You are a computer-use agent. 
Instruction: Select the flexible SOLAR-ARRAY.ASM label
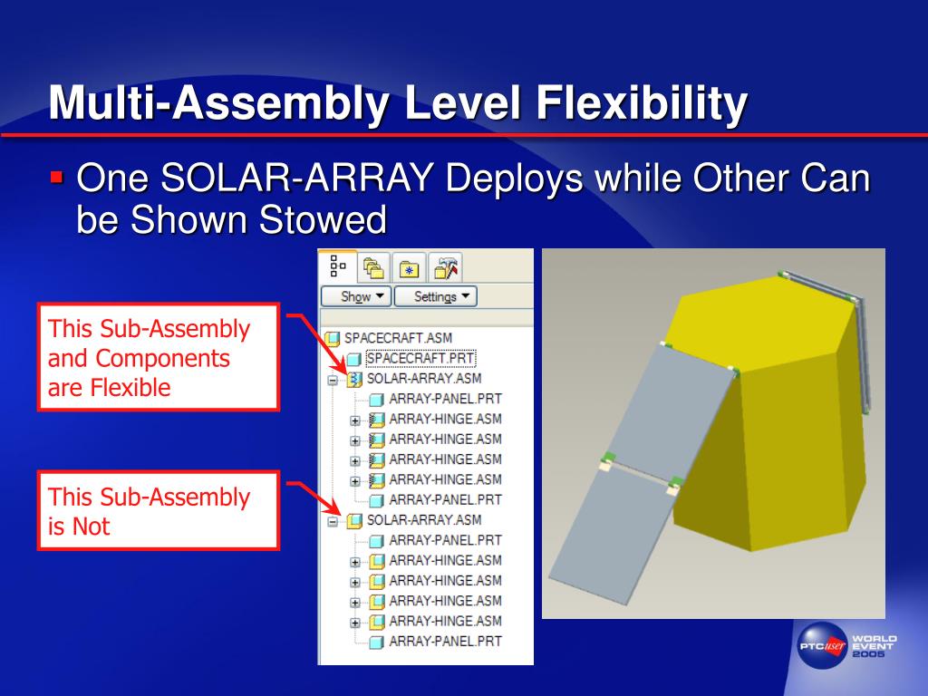[424, 378]
